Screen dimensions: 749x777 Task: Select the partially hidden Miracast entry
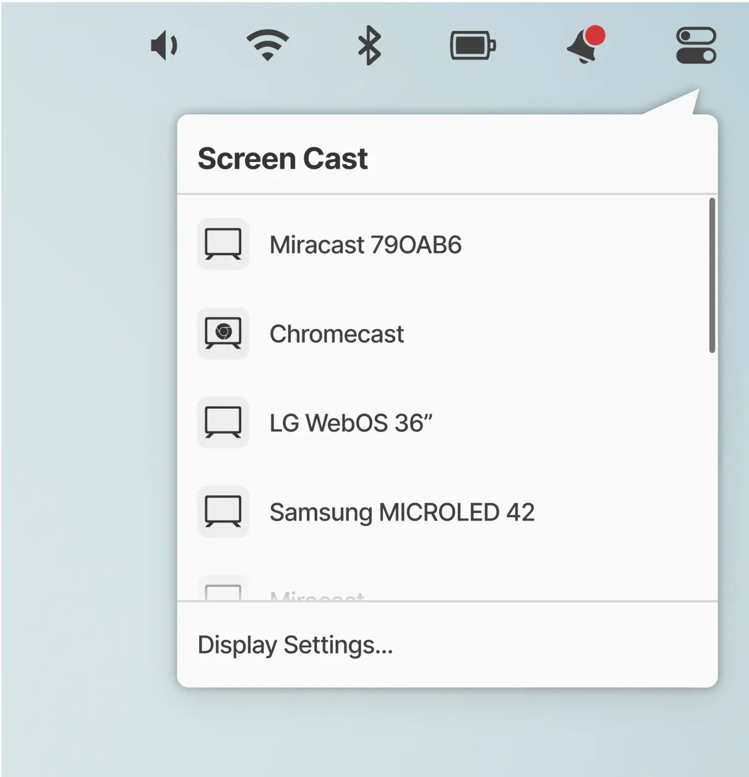tap(317, 596)
